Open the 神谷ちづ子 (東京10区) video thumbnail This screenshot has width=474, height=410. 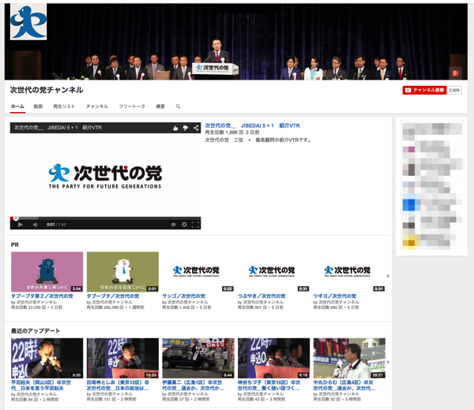click(x=273, y=358)
